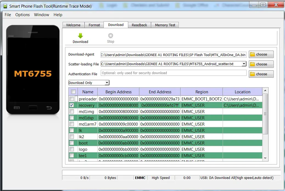285x191 pixels.
Task: Click the 0 B/s speed status entry
Action: click(x=85, y=178)
